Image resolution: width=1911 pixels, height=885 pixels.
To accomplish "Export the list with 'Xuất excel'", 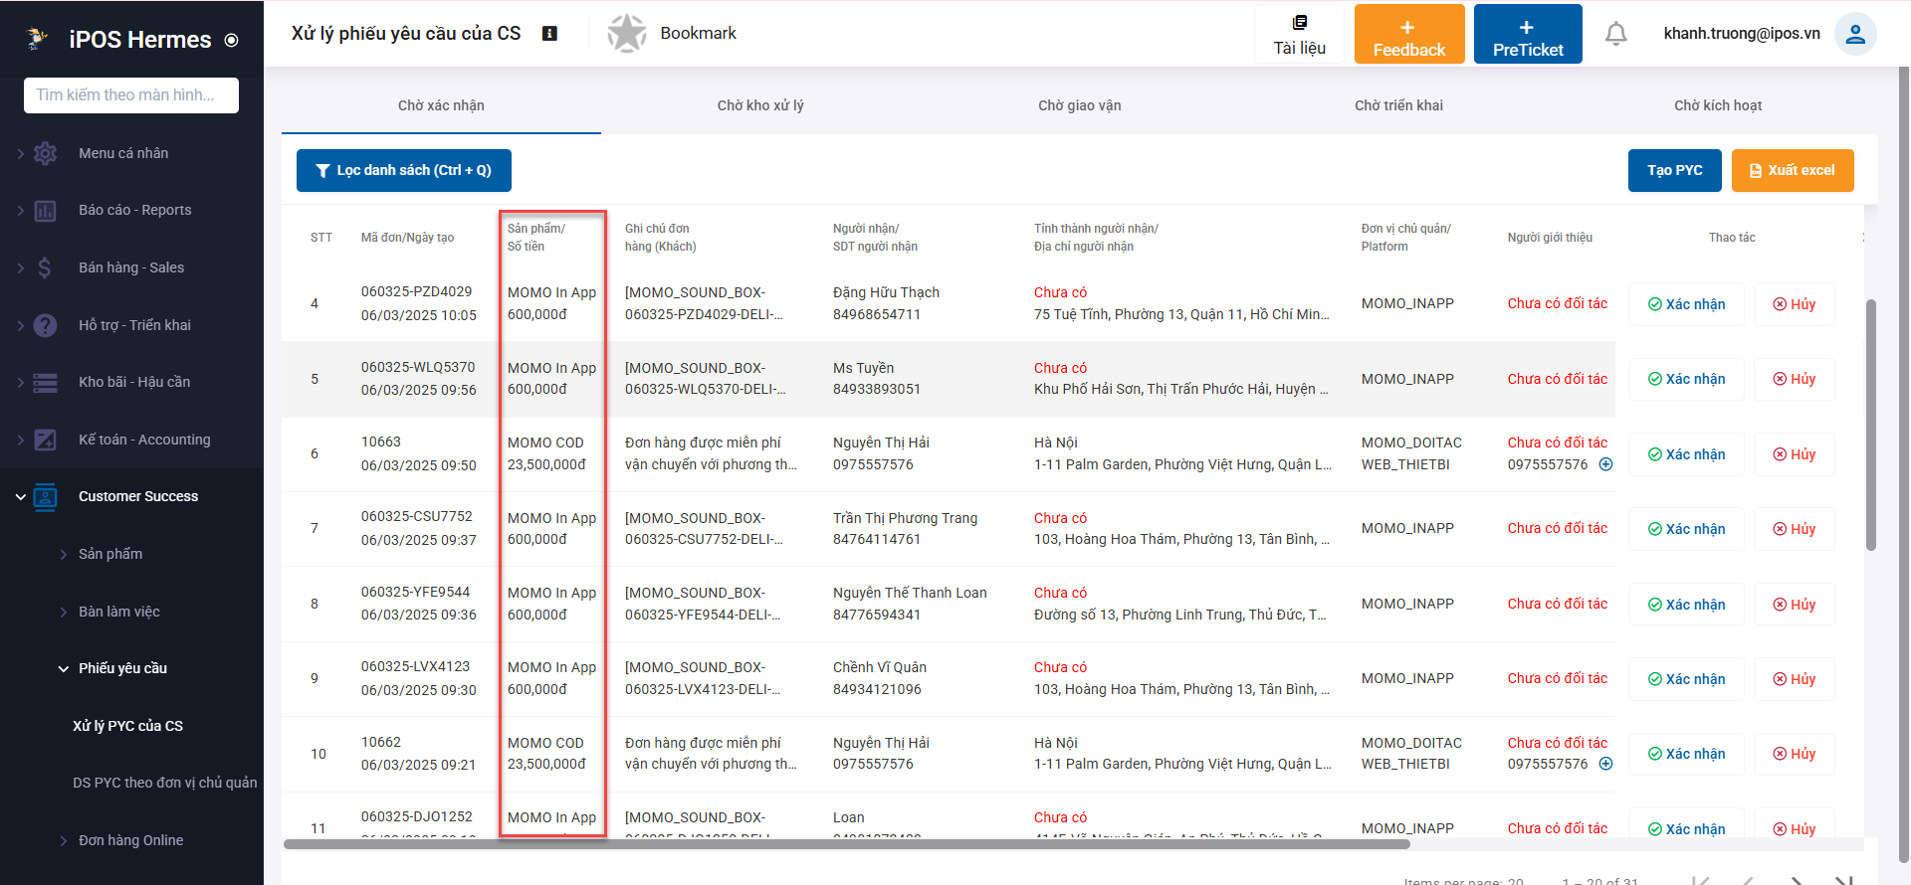I will click(1793, 170).
